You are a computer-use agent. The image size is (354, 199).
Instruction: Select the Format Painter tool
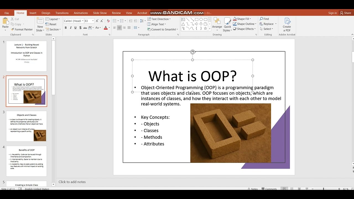pyautogui.click(x=22, y=29)
